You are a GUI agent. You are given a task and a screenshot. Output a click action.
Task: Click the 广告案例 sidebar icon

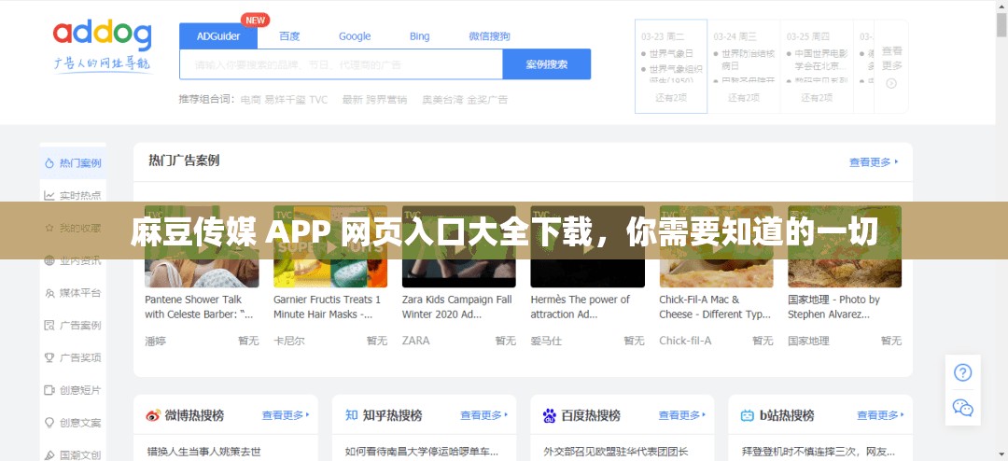pyautogui.click(x=49, y=326)
